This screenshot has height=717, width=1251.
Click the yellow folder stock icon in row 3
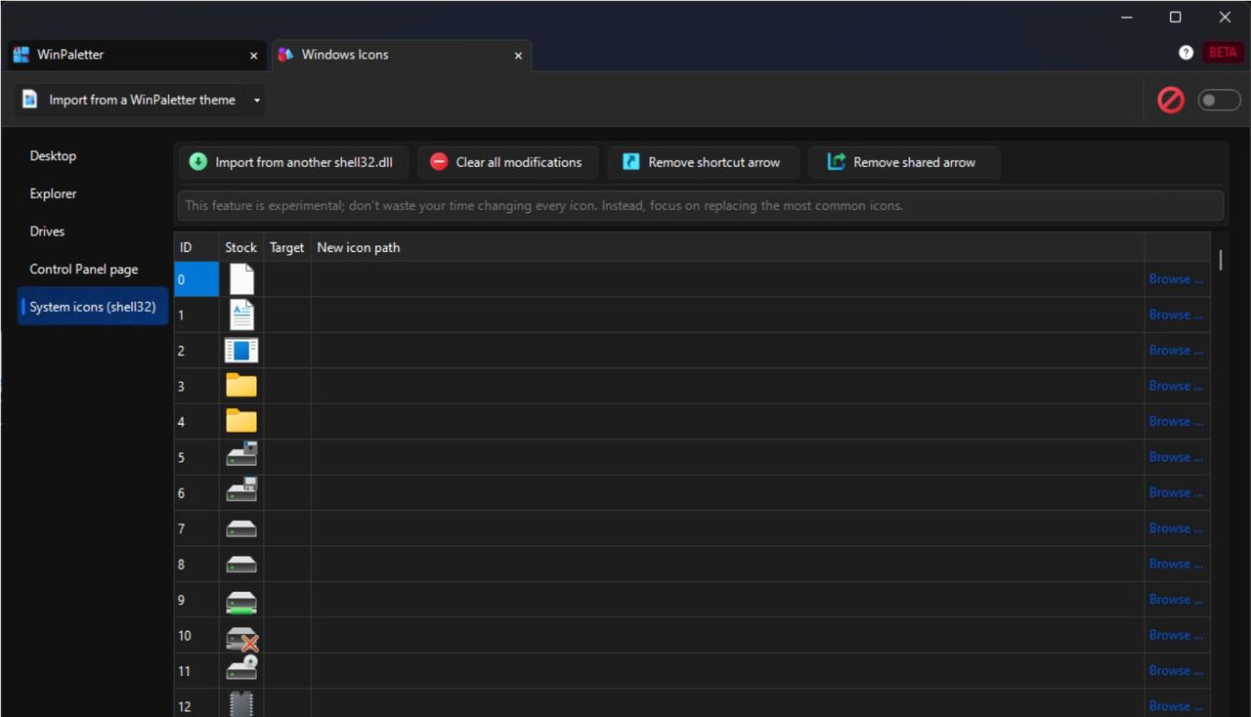(x=241, y=386)
